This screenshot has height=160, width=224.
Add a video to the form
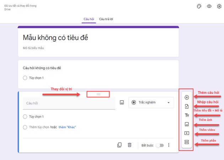click(187, 133)
